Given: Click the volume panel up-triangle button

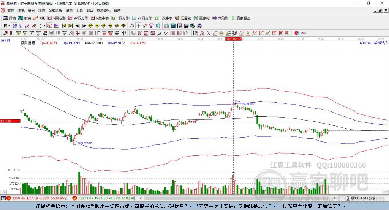Looking at the screenshot, I should coord(3,192).
